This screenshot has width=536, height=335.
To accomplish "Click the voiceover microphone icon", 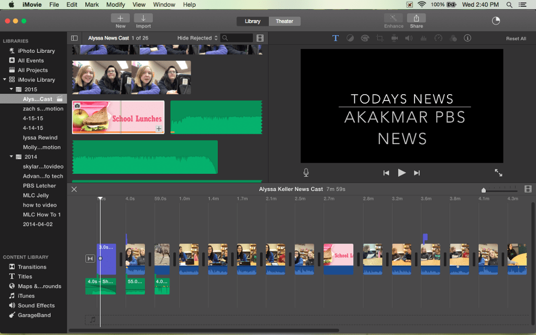I will tap(306, 173).
